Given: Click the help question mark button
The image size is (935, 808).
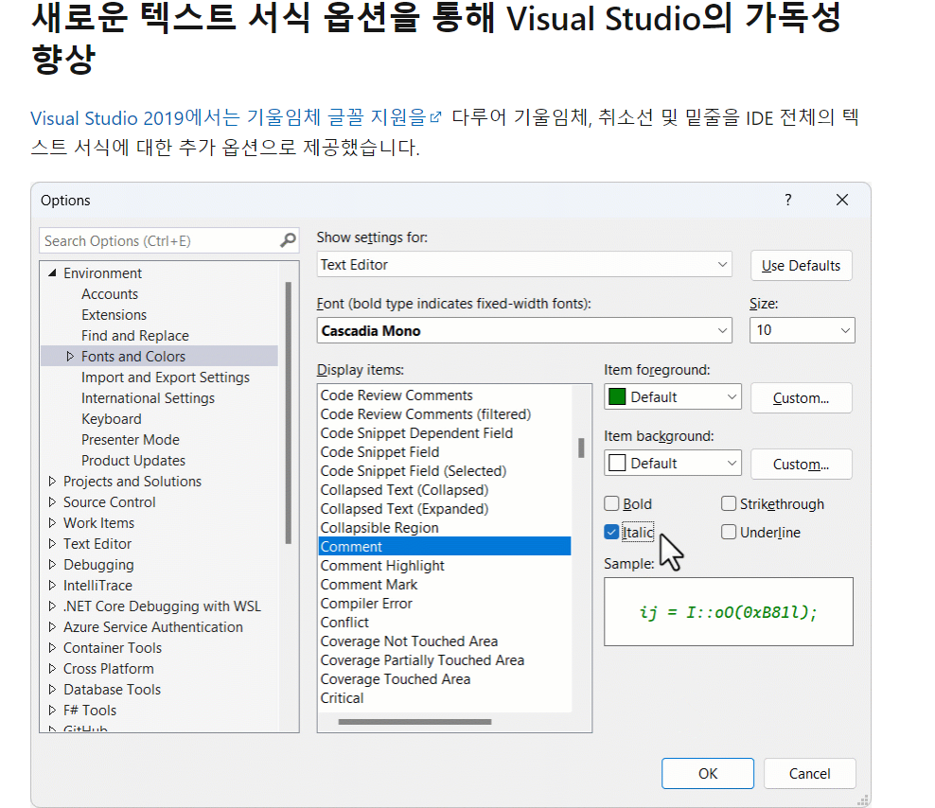Looking at the screenshot, I should (x=787, y=200).
